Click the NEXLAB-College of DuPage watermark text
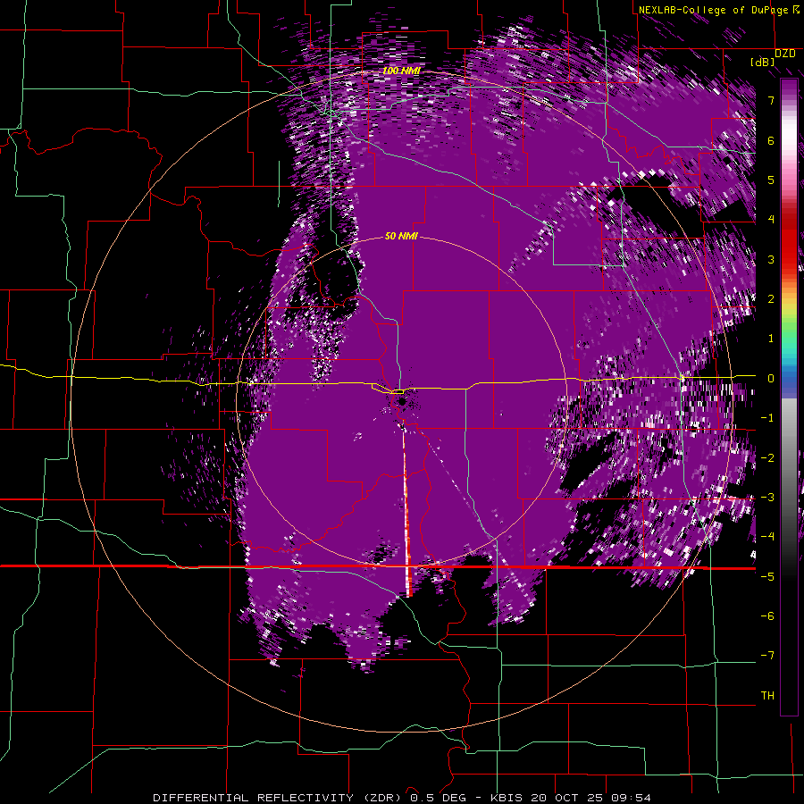This screenshot has height=804, width=804. [718, 10]
